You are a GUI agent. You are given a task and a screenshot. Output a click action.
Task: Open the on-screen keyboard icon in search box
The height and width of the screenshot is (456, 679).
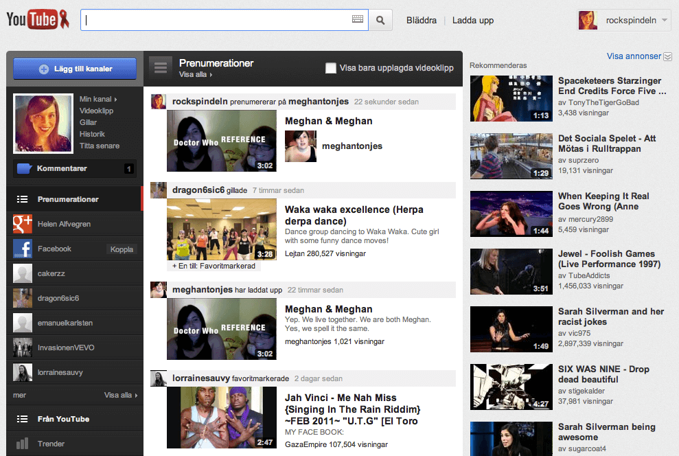[x=358, y=19]
